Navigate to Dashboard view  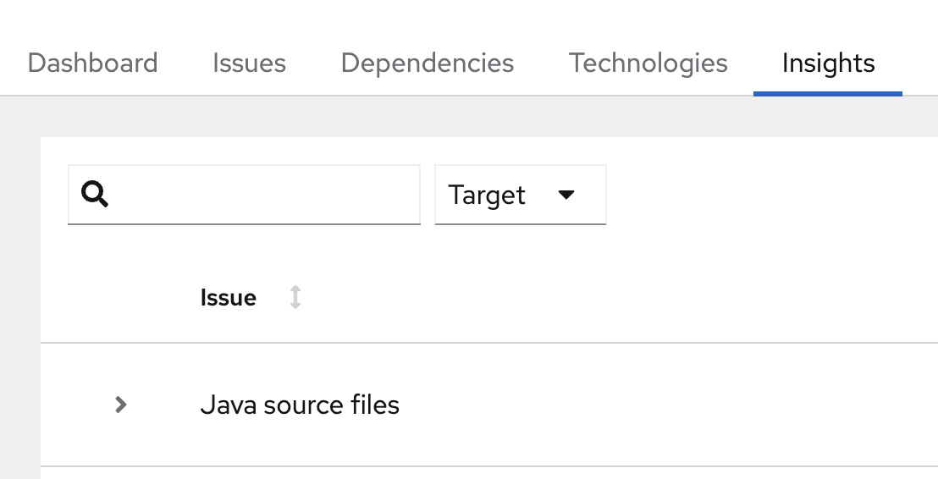(93, 63)
